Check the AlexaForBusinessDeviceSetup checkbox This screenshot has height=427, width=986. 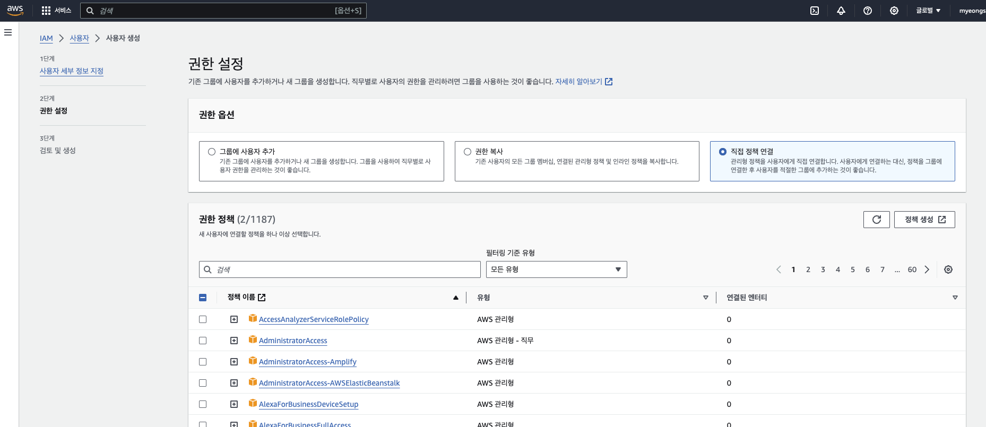pyautogui.click(x=203, y=404)
